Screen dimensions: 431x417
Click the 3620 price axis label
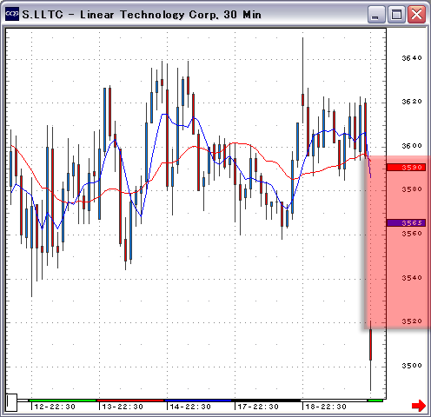[x=412, y=102]
